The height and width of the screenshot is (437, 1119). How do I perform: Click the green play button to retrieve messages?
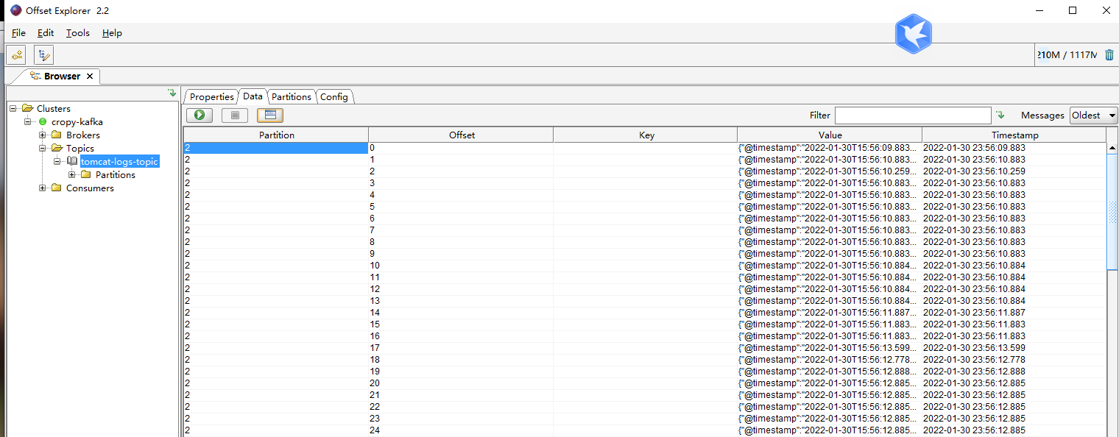pyautogui.click(x=200, y=115)
